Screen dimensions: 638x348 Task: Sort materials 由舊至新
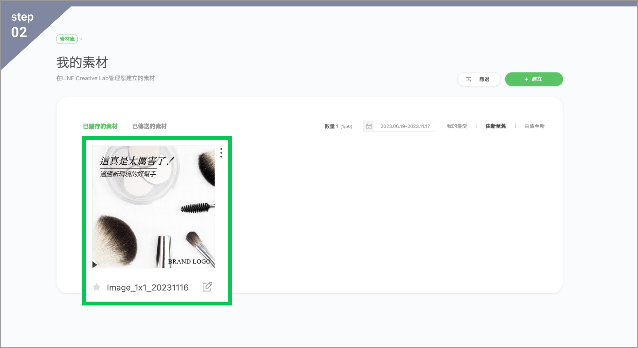(534, 126)
